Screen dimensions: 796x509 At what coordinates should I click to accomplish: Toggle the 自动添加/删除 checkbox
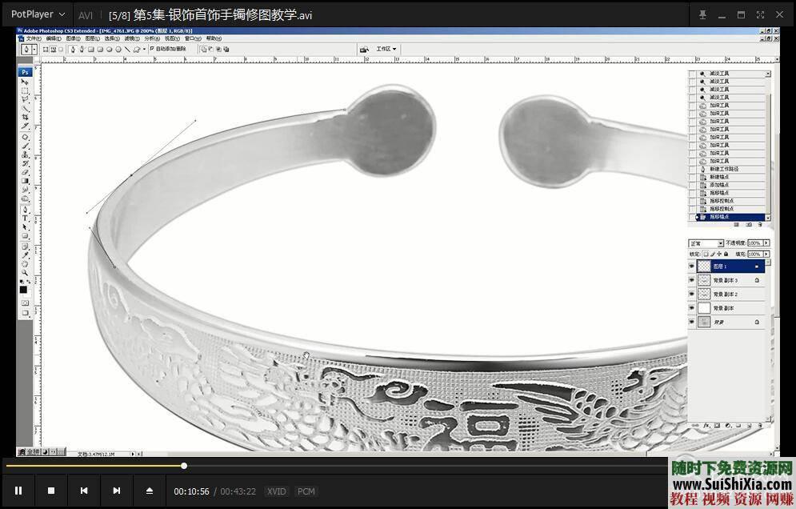point(152,49)
